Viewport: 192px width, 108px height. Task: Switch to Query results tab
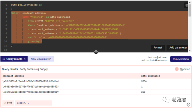[x=14, y=59]
